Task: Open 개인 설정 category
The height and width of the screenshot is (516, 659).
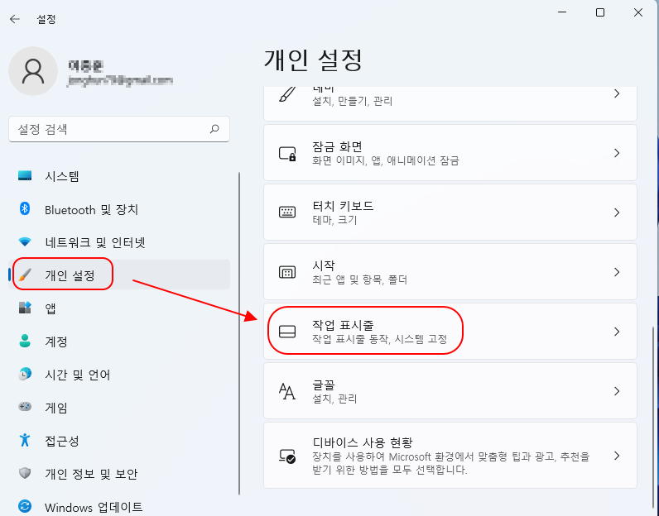Action: 119,275
